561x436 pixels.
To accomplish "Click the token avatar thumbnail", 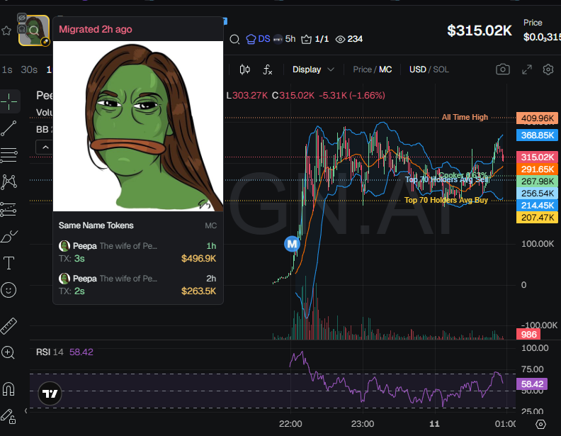I will click(x=34, y=30).
